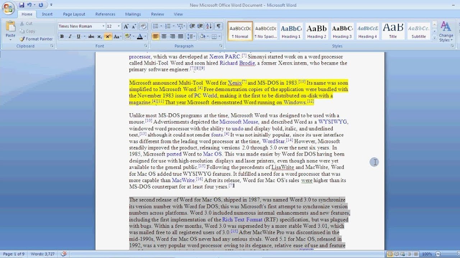460x258 pixels.
Task: Click the Font Color red A swatch
Action: [x=139, y=37]
